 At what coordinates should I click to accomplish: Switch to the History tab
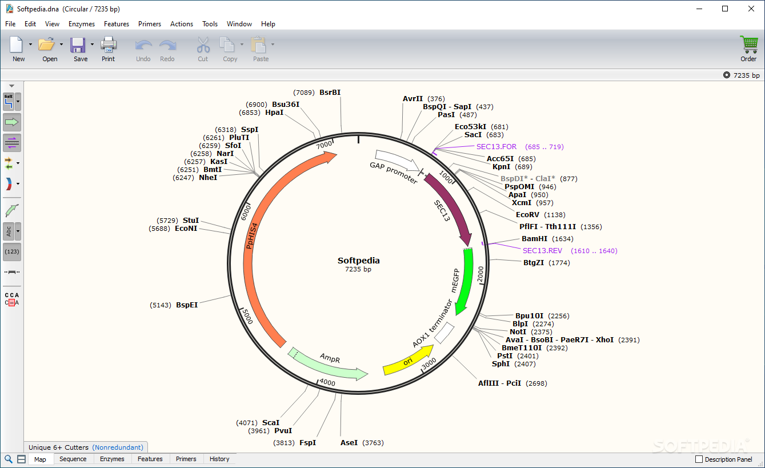pyautogui.click(x=219, y=459)
